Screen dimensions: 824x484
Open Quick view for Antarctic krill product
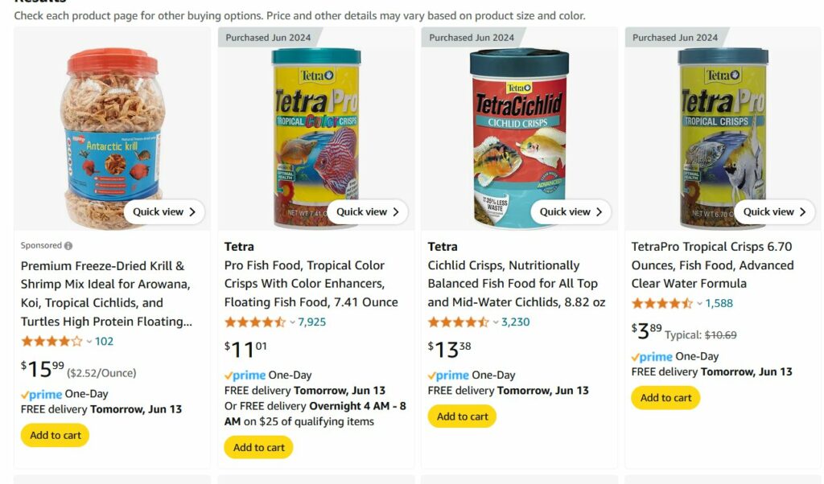tap(164, 212)
